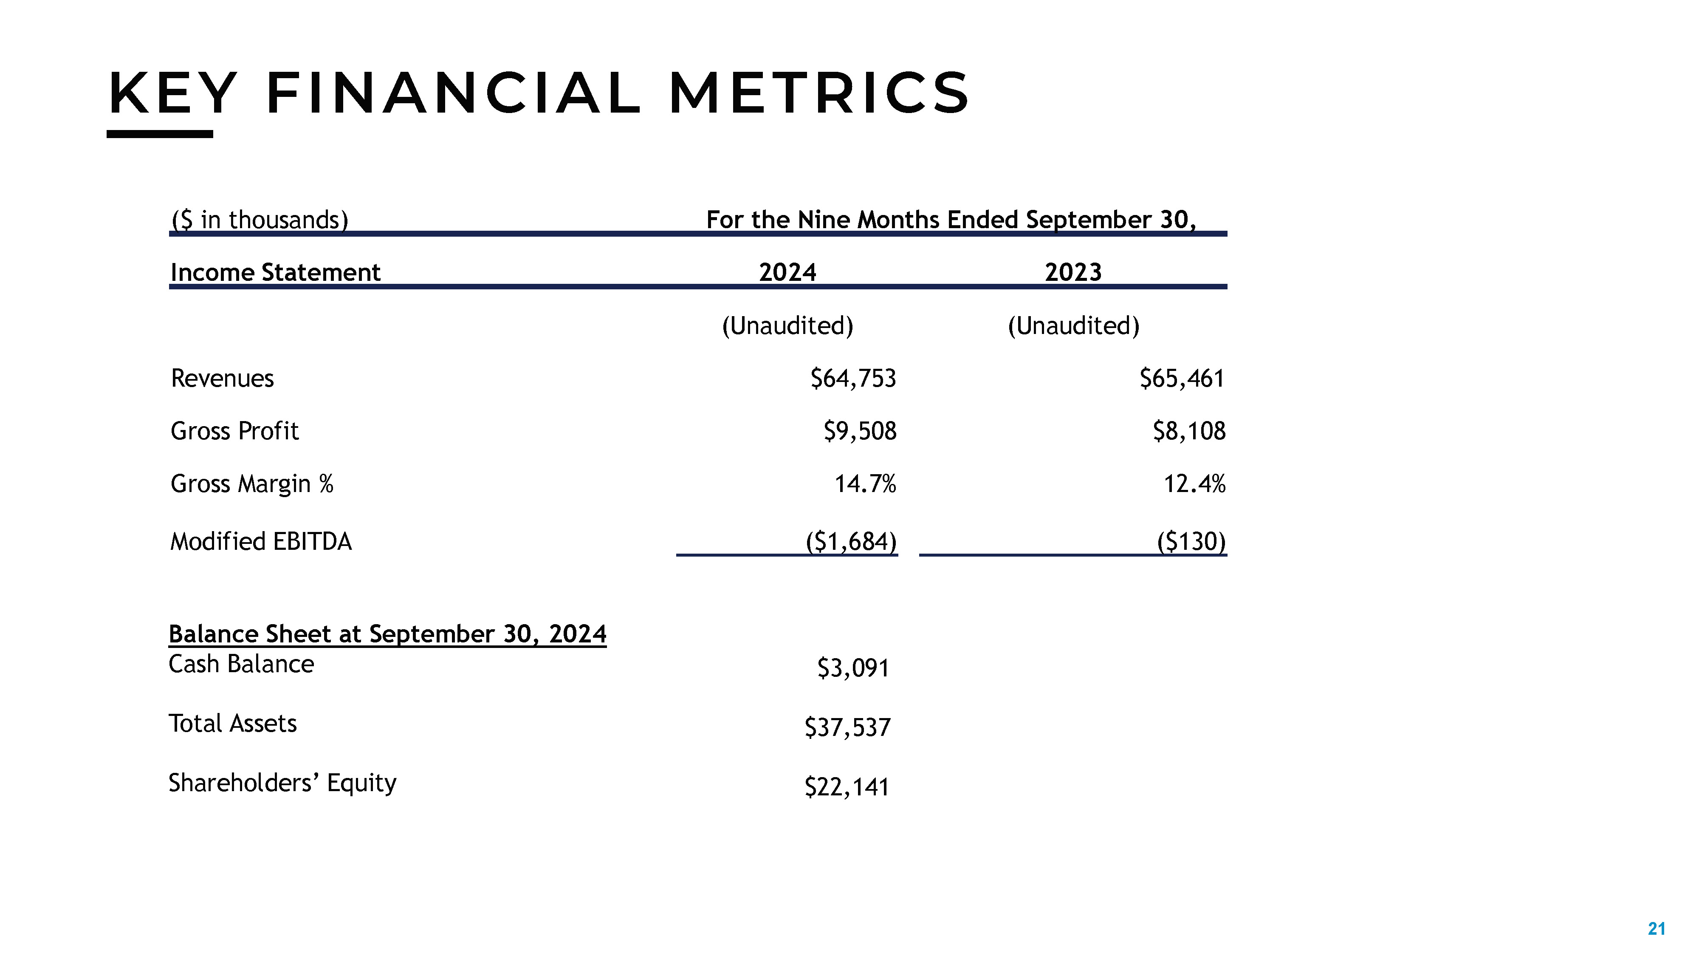This screenshot has height=956, width=1699.
Task: Select the 'For the Nine Months Ended' header
Action: point(951,220)
